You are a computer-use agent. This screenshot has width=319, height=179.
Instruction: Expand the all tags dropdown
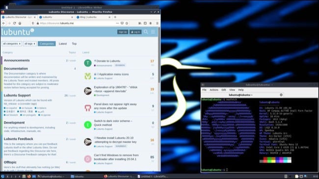(x=30, y=44)
